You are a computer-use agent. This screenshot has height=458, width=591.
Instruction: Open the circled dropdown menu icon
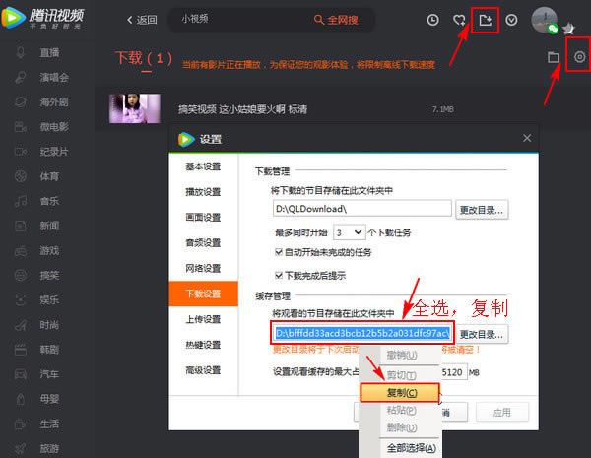coord(511,20)
